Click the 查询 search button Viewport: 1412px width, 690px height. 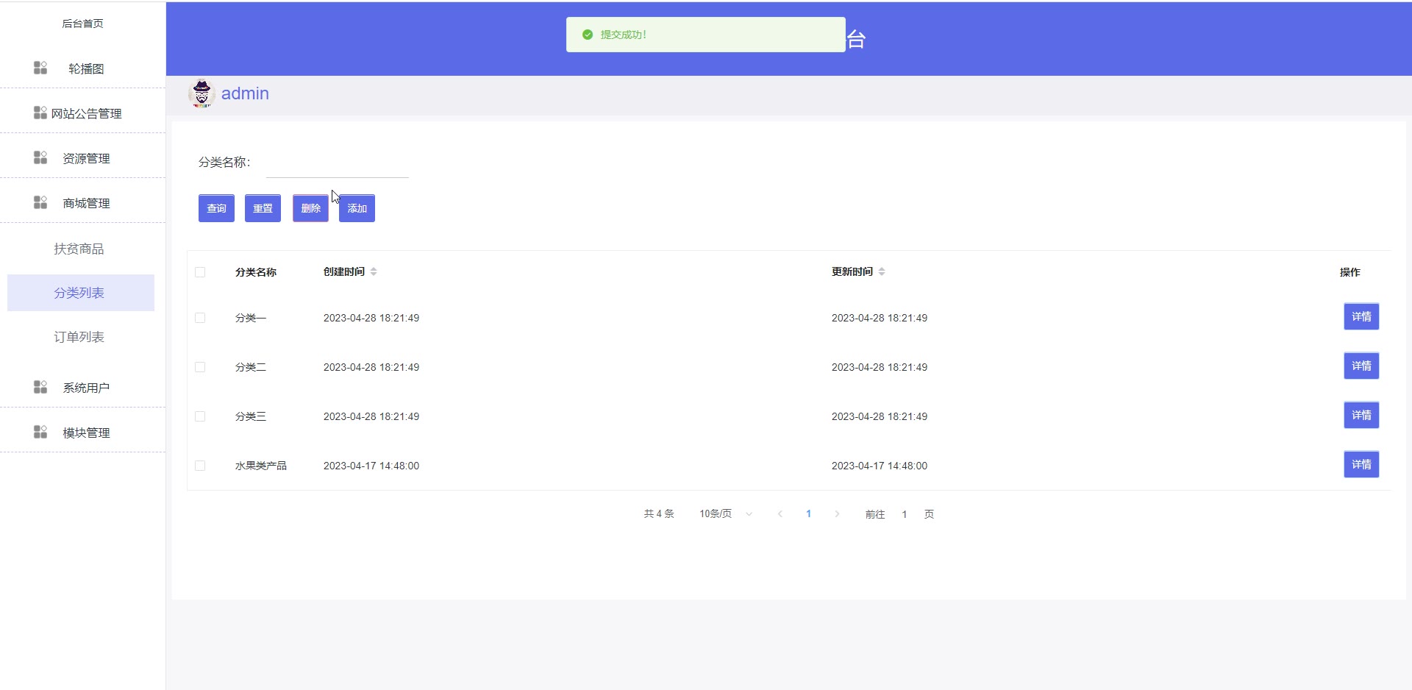pyautogui.click(x=216, y=208)
